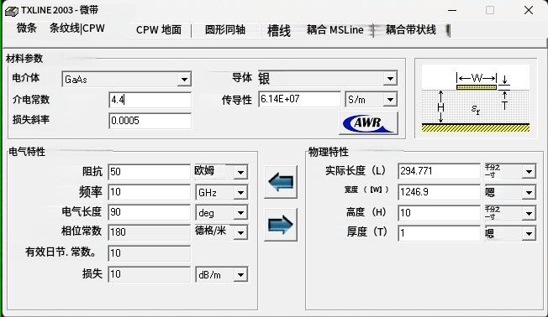
Task: Select the 槽线 tab
Action: (279, 31)
